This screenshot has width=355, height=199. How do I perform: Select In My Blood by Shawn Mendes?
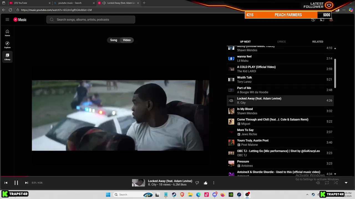pyautogui.click(x=280, y=111)
